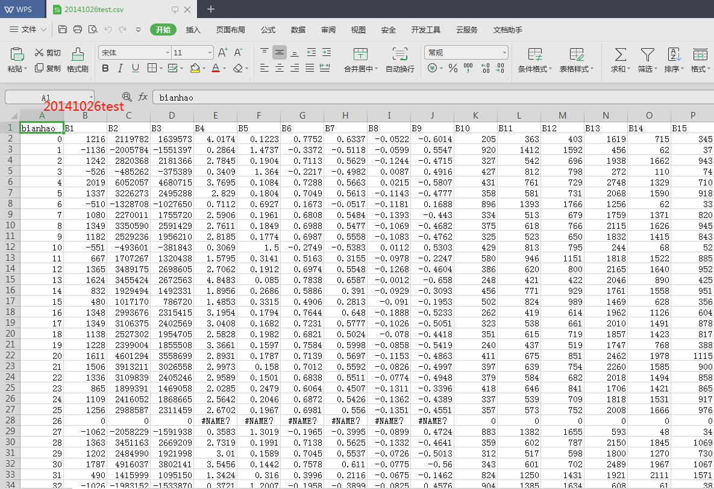Click distributed alignment icon
This screenshot has height=489, width=714.
coord(325,68)
